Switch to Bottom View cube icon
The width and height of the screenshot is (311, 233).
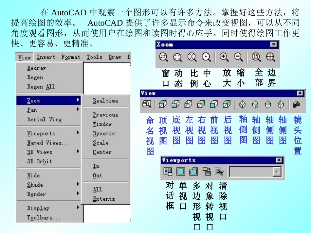click(175, 104)
